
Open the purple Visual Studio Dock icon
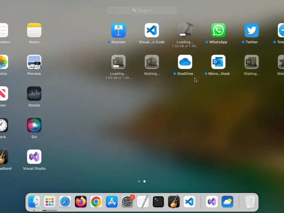tap(212, 202)
